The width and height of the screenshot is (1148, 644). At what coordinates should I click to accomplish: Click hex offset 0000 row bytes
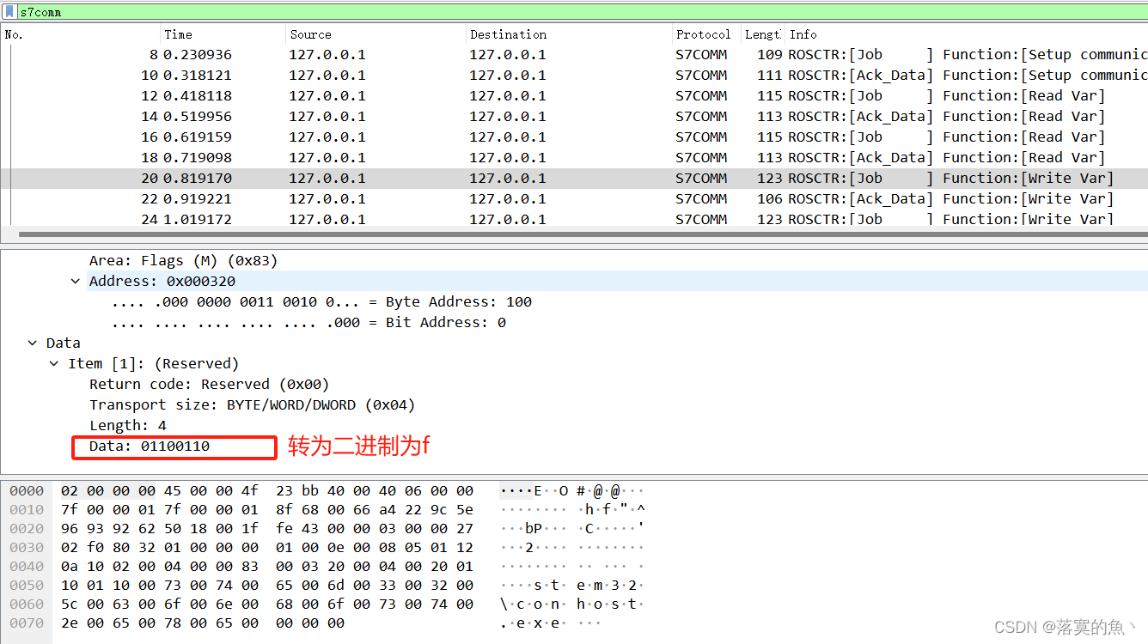coord(267,491)
